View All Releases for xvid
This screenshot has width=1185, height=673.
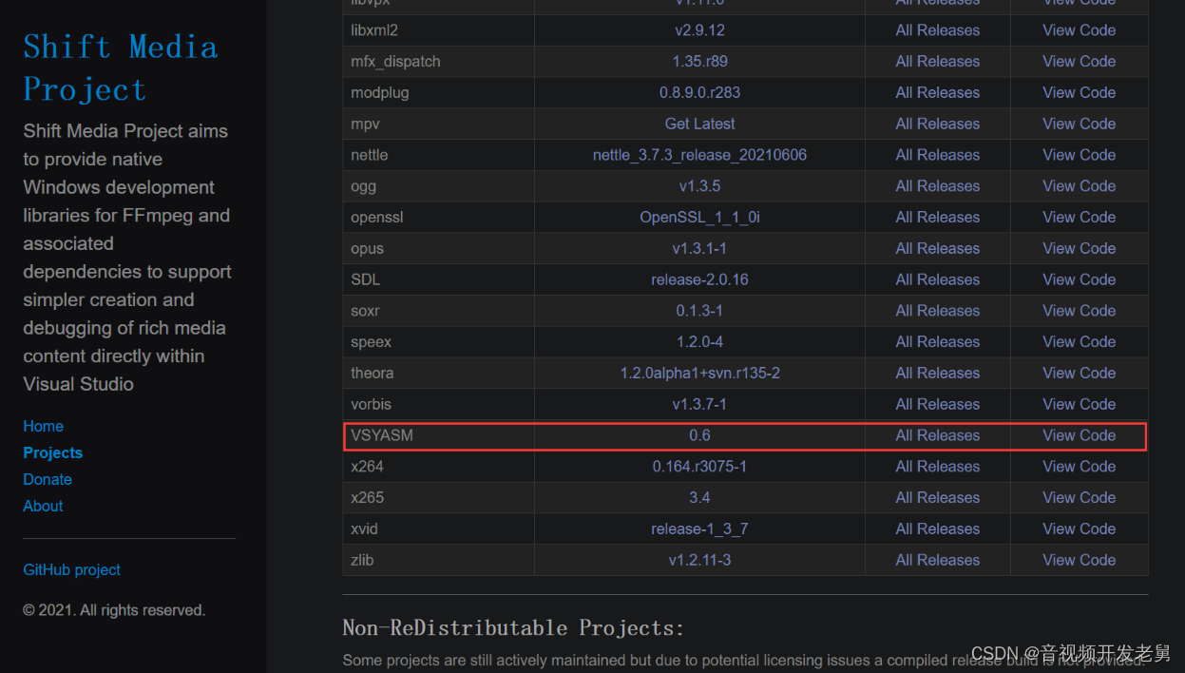(938, 529)
